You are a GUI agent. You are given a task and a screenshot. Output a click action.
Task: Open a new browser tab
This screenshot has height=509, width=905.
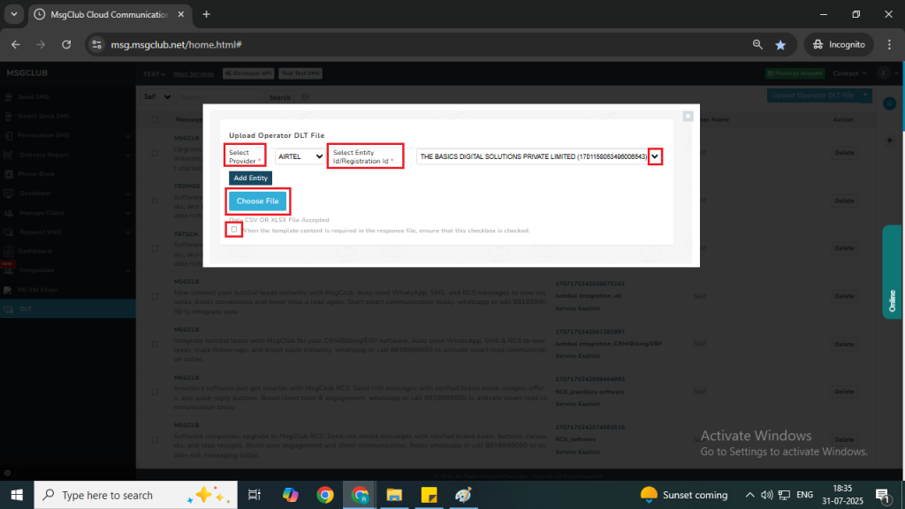[206, 14]
